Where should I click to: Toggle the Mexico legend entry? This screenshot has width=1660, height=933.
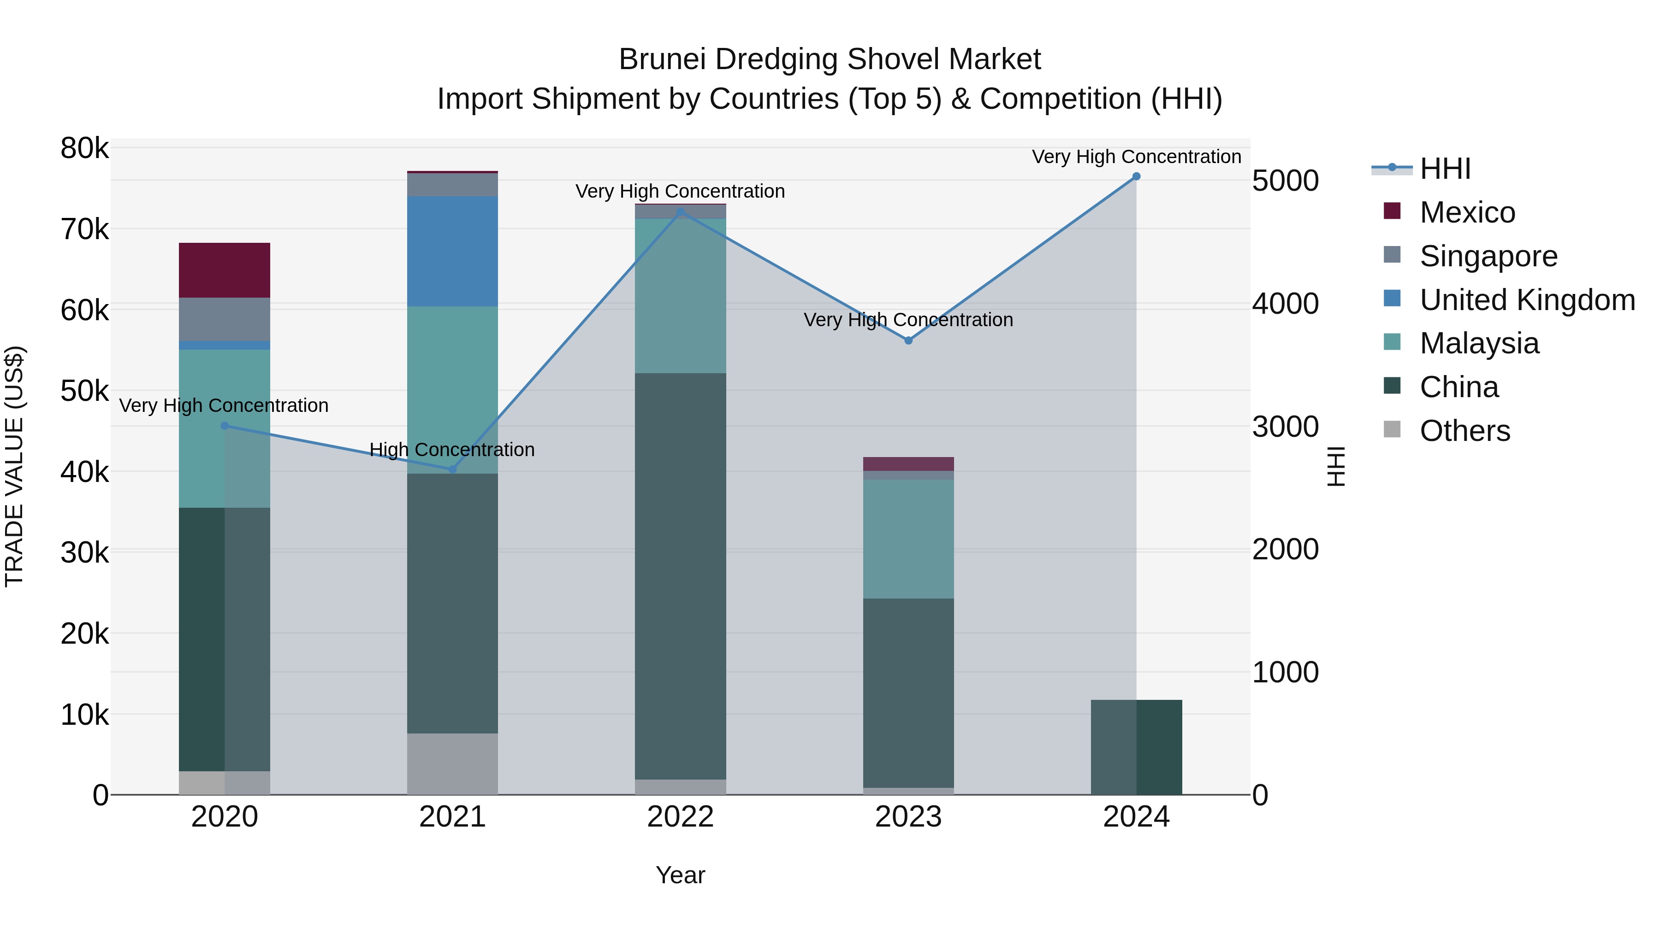[x=1449, y=212]
